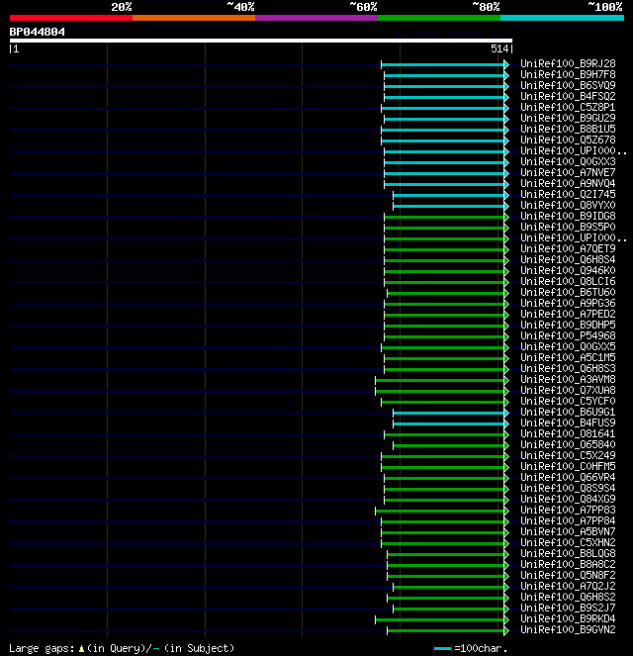
Task: Select UniRef100_A7PP84 entry
Action: pos(568,520)
